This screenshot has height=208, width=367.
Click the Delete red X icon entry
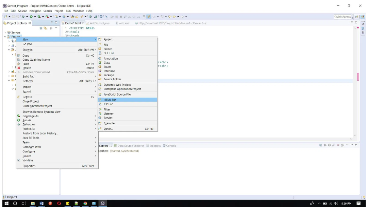point(19,68)
